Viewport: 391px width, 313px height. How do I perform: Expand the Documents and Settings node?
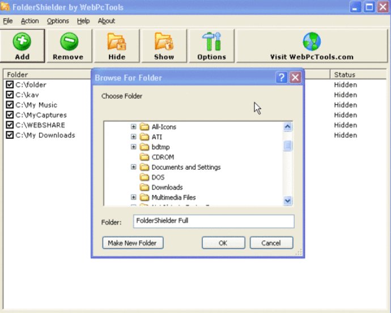tap(133, 167)
